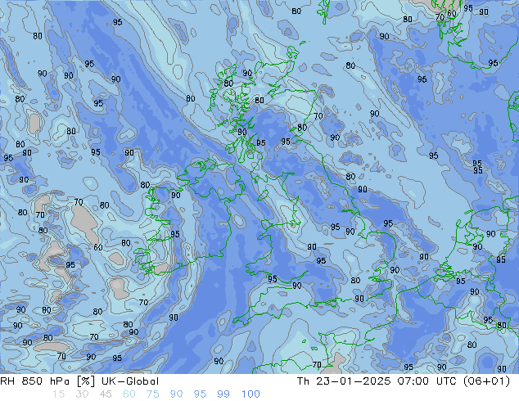Viewport: 519px width, 401px height.
Task: Select the legend value 60 in the color scale
Action: click(x=129, y=394)
